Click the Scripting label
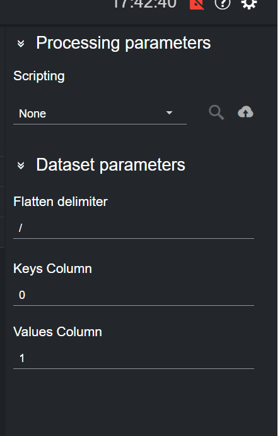This screenshot has height=436, width=280. pos(39,76)
